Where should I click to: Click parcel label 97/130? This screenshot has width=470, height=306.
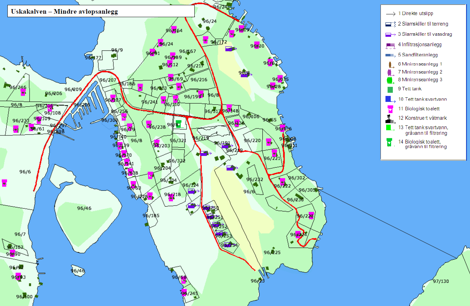point(441,281)
